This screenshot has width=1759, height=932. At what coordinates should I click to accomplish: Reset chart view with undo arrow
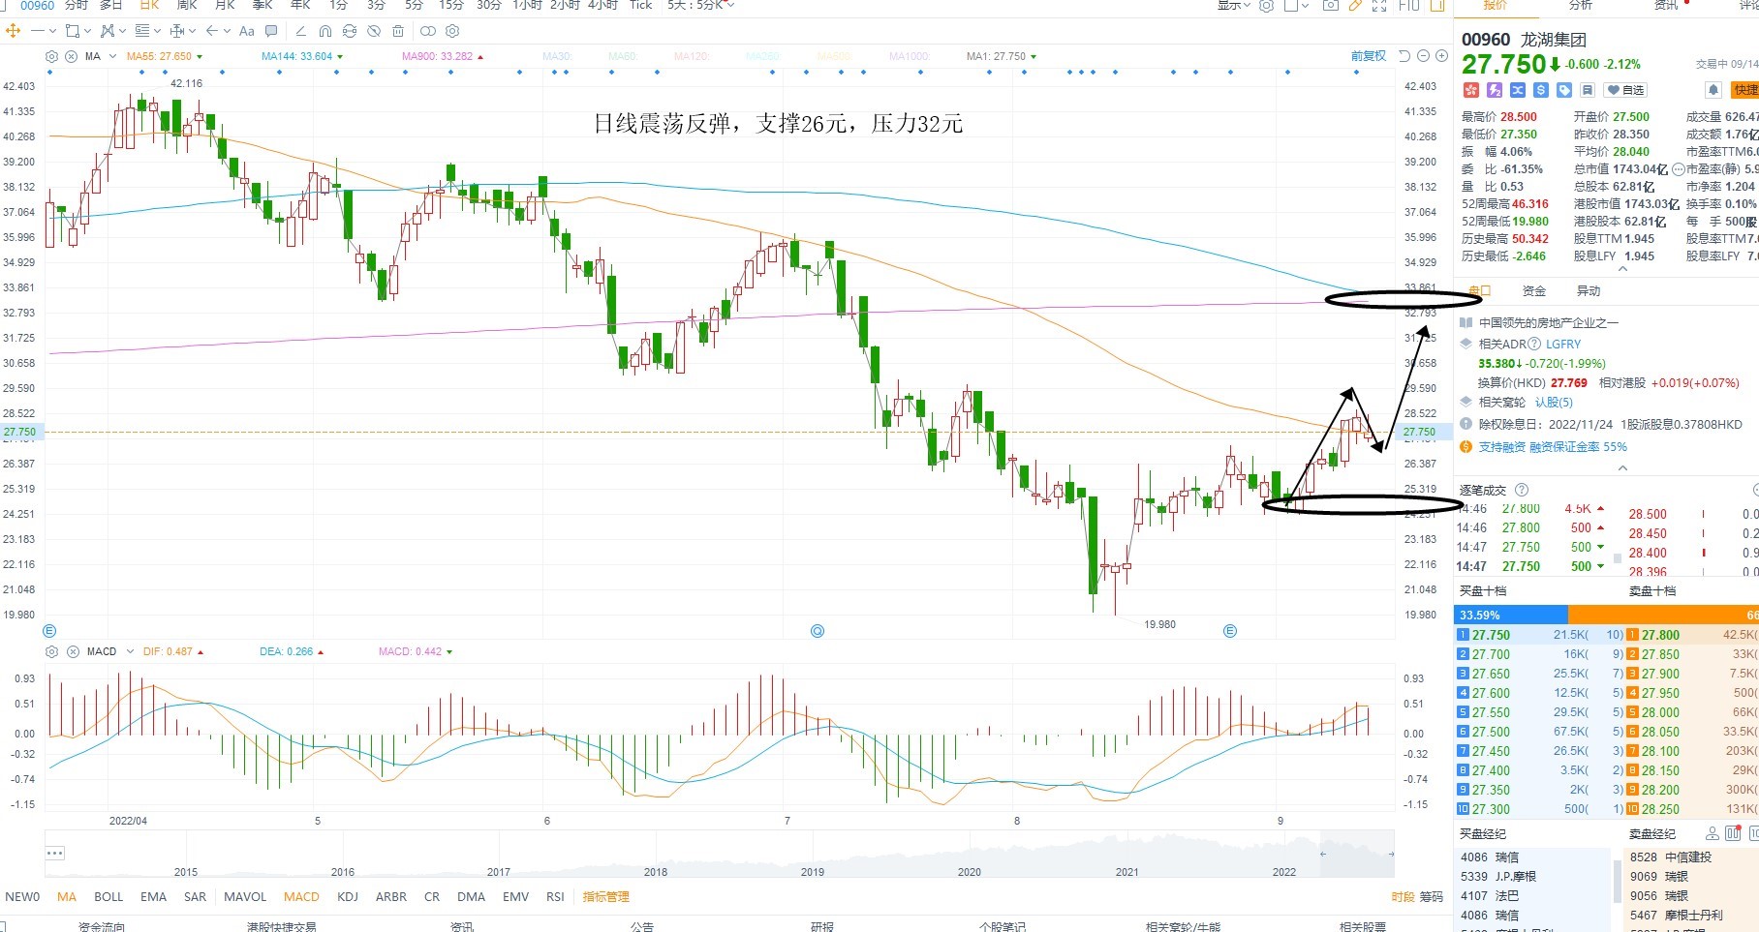point(1404,56)
